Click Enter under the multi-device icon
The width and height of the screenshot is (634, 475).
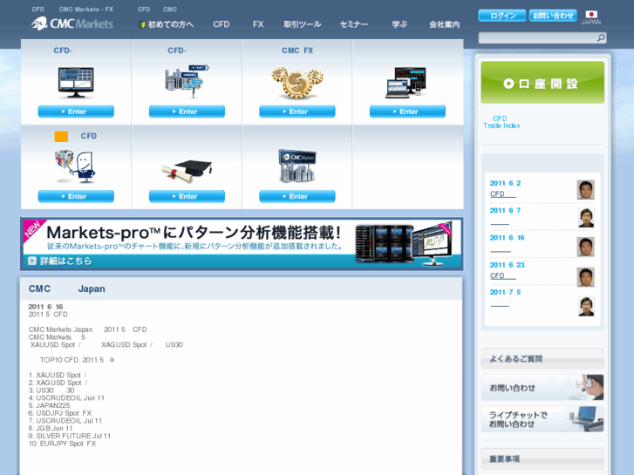point(407,112)
